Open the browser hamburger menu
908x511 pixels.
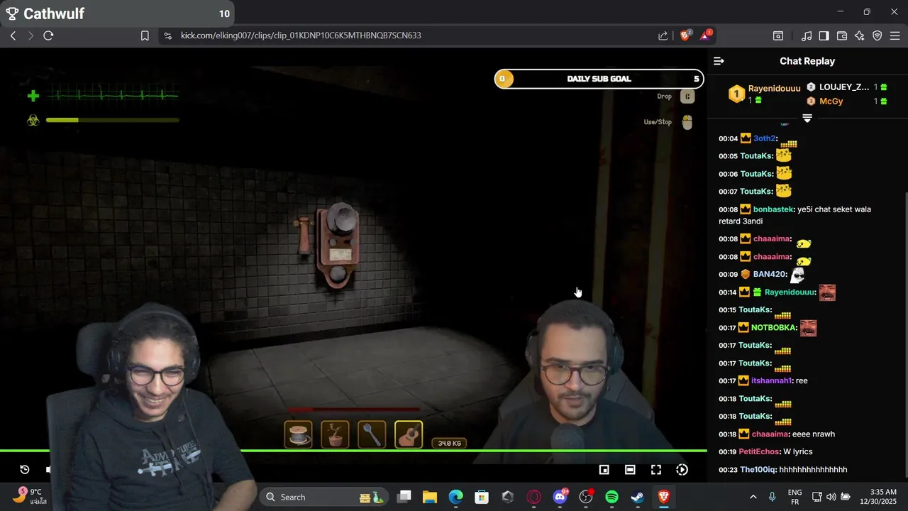895,35
